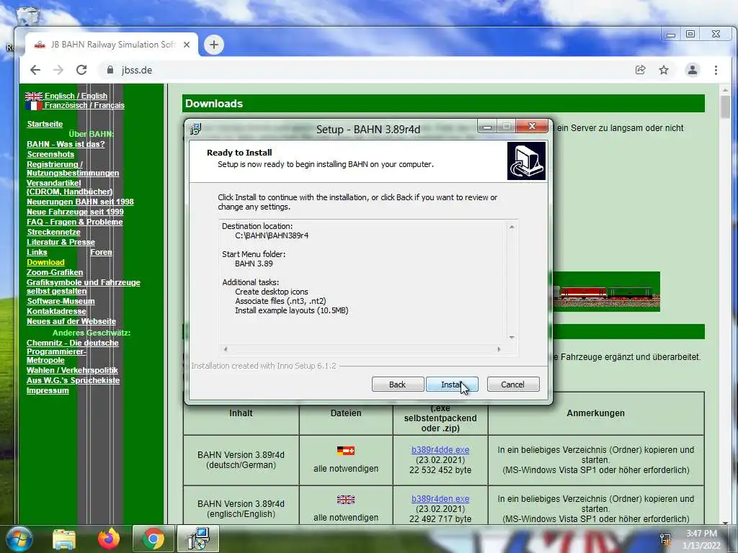
Task: Click the page scrollbar up arrow
Action: pos(725,90)
